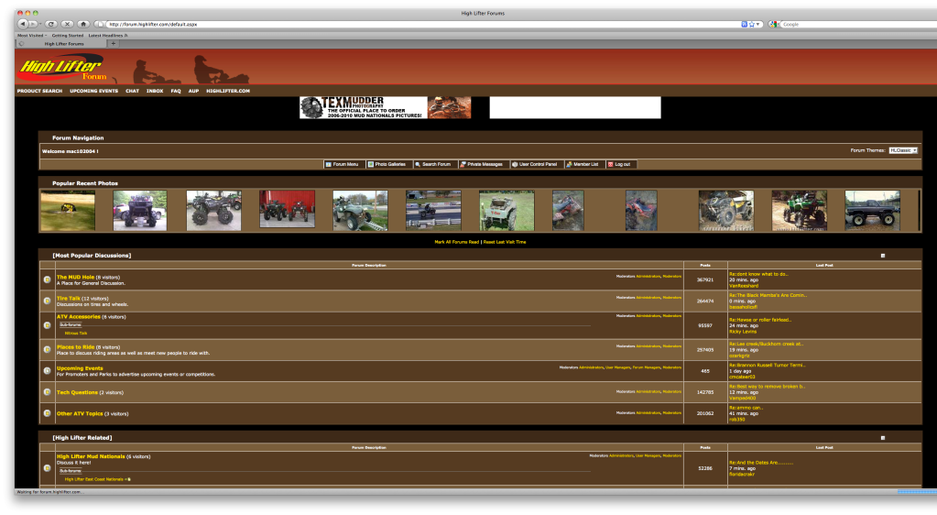This screenshot has height=515, width=937.
Task: Open a new tab with plus button
Action: (113, 43)
